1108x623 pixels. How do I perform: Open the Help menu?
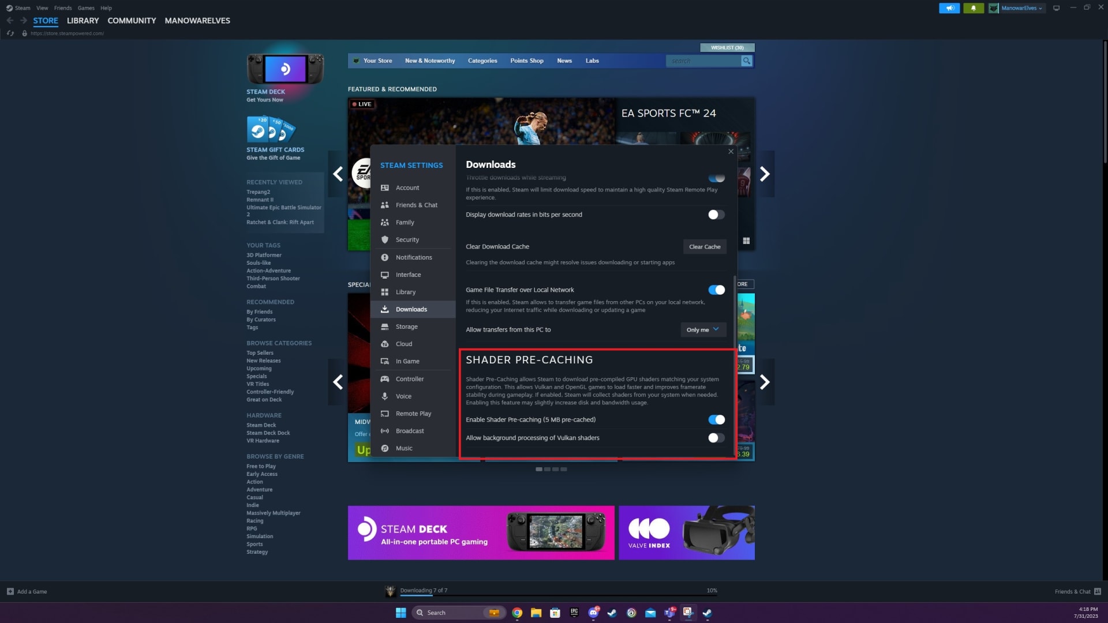(x=106, y=8)
